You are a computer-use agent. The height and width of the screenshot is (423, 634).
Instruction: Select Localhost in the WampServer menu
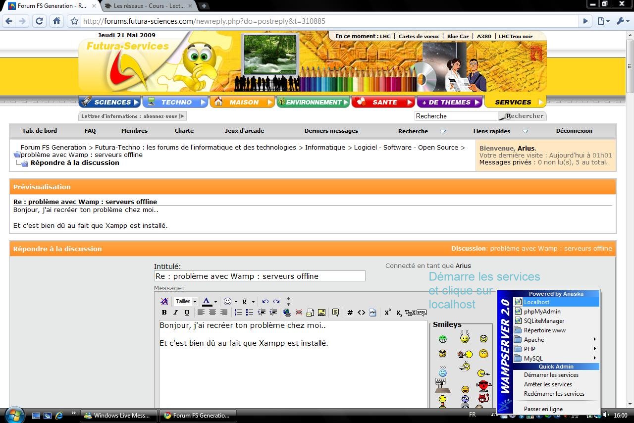click(556, 302)
